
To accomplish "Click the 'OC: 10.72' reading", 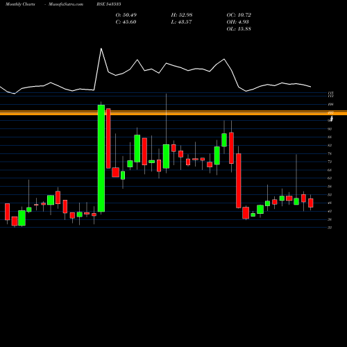I will [239, 15].
